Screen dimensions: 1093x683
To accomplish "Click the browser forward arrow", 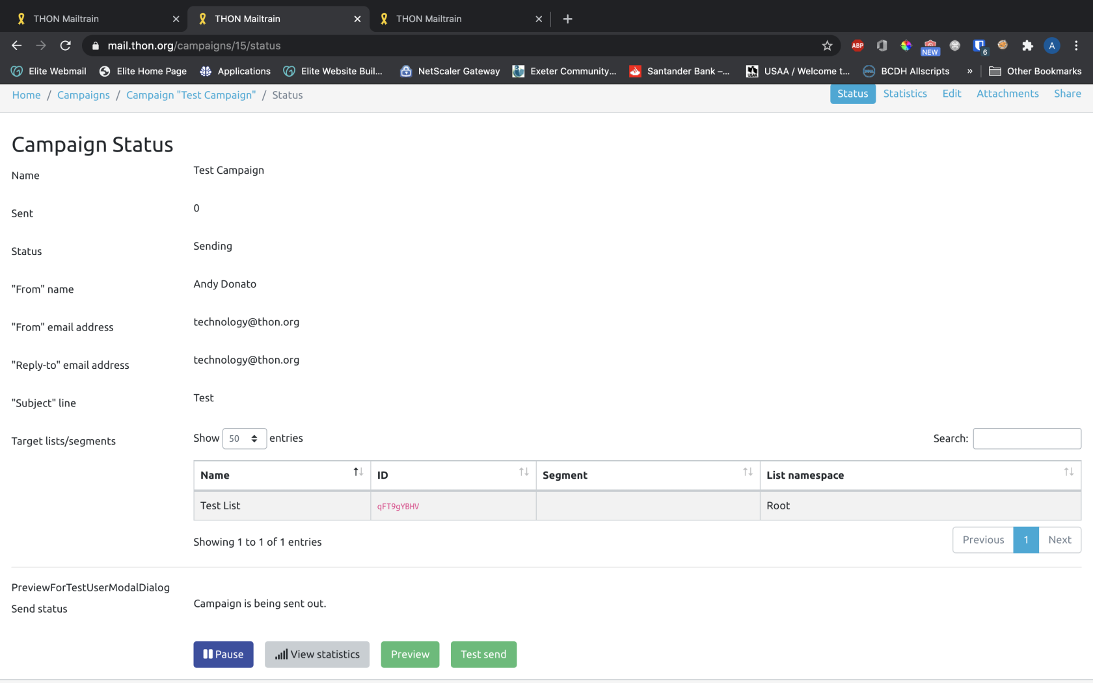I will tap(41, 46).
